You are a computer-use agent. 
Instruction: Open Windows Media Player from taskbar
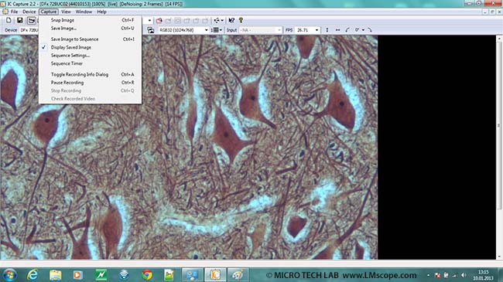coord(78,274)
